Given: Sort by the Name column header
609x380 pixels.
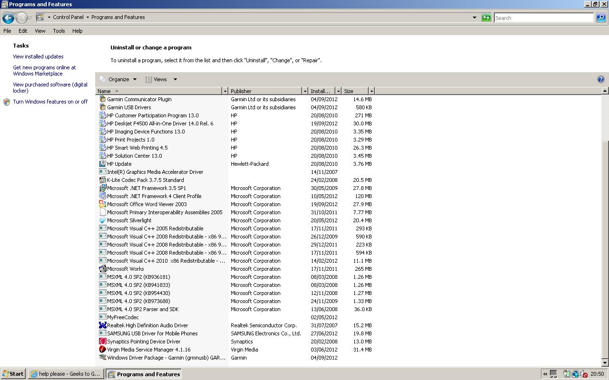Looking at the screenshot, I should 159,91.
